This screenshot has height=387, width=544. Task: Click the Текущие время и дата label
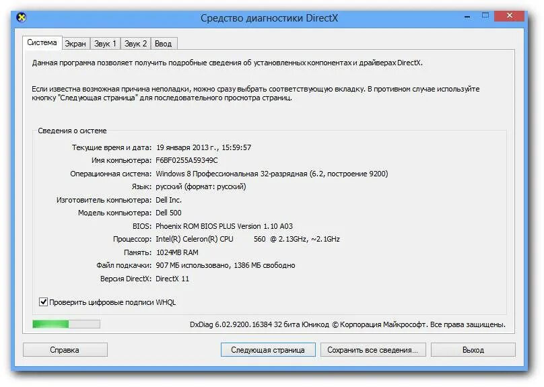(x=112, y=147)
